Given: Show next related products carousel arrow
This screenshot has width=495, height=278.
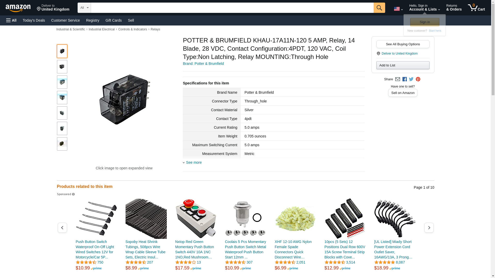Looking at the screenshot, I should coord(429,228).
